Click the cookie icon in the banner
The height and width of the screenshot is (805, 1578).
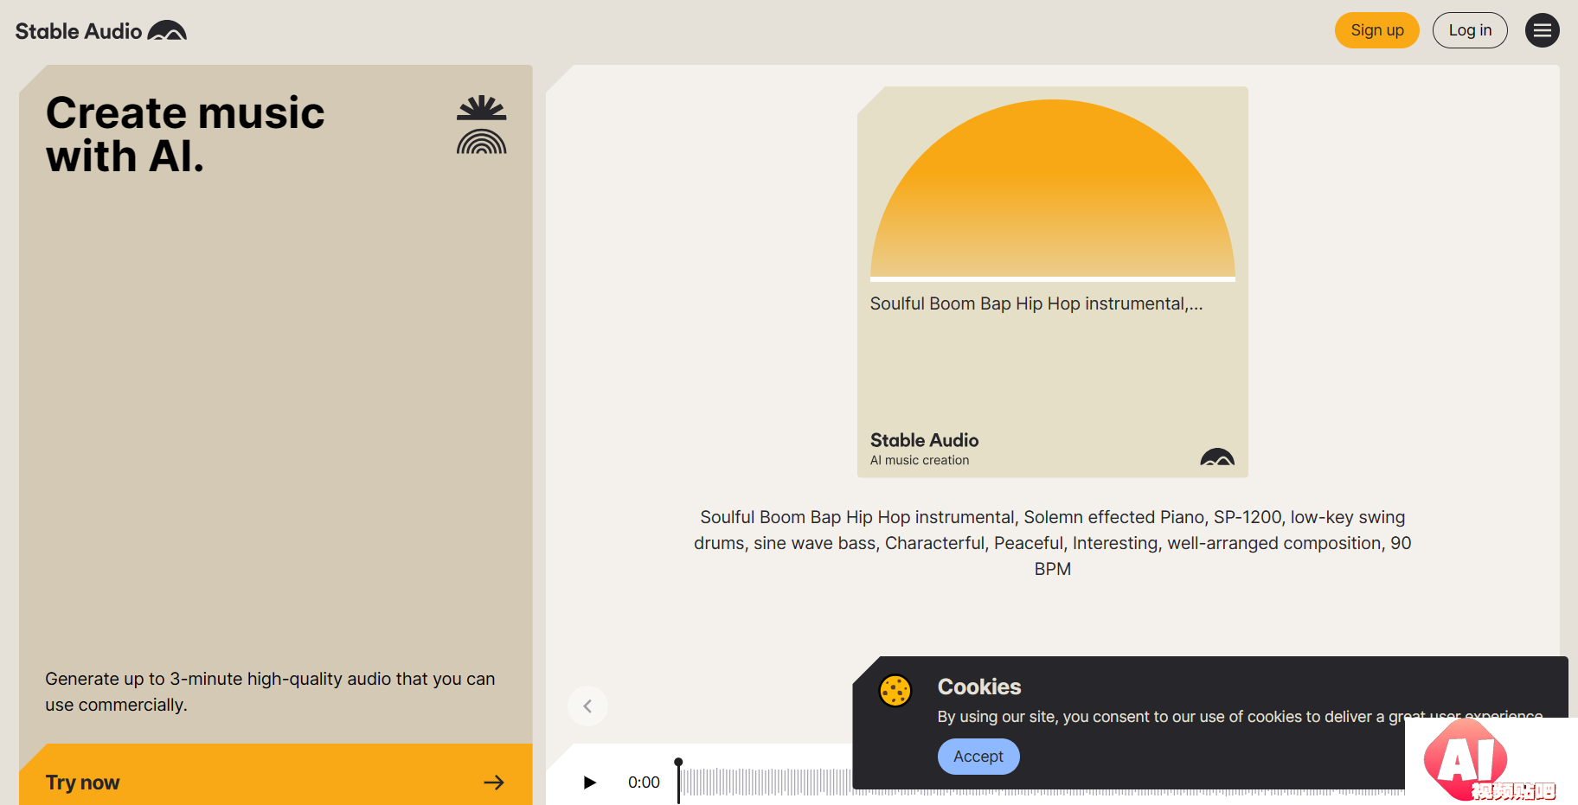(x=895, y=691)
